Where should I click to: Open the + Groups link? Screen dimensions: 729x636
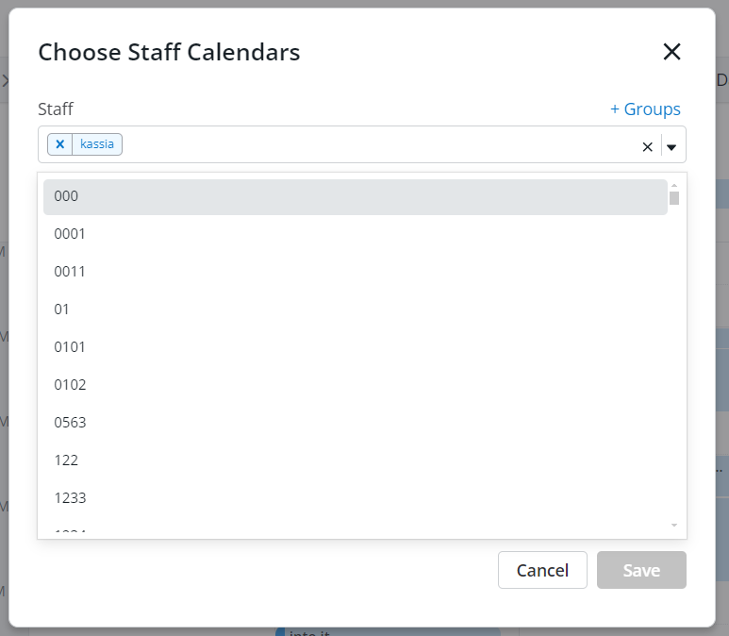click(645, 109)
